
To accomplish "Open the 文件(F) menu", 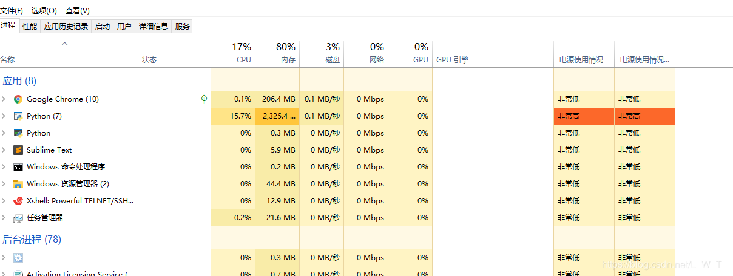I will 12,11.
